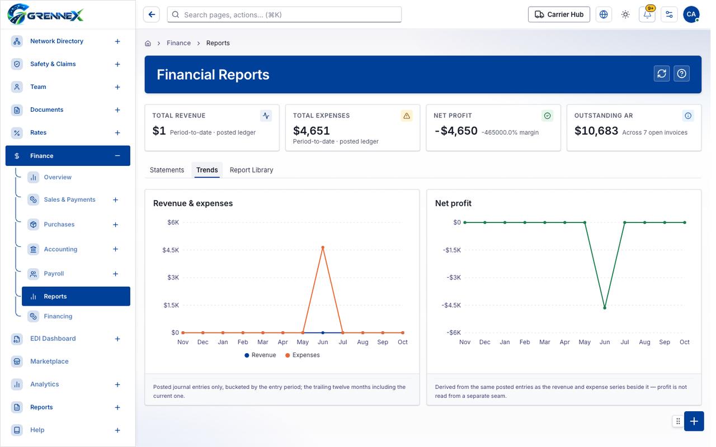716x447 pixels.
Task: Click the floating plus quick-add button
Action: pos(694,421)
